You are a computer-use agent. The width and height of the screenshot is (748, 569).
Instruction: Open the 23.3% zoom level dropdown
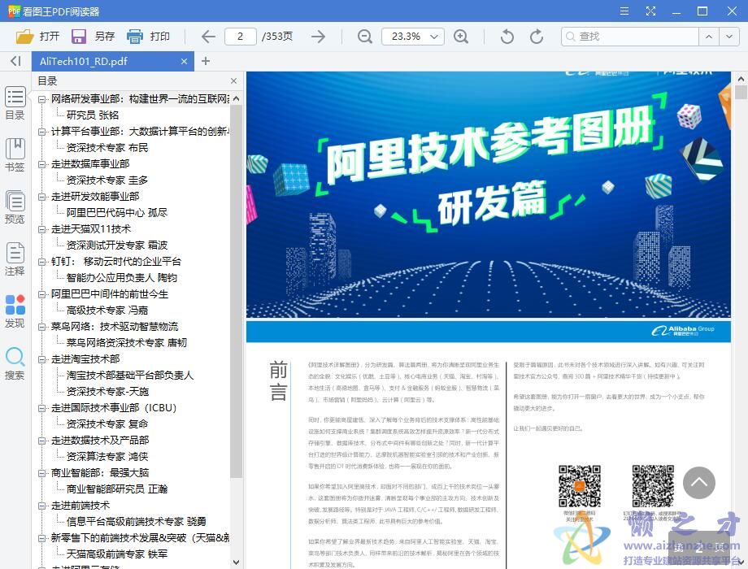click(433, 37)
